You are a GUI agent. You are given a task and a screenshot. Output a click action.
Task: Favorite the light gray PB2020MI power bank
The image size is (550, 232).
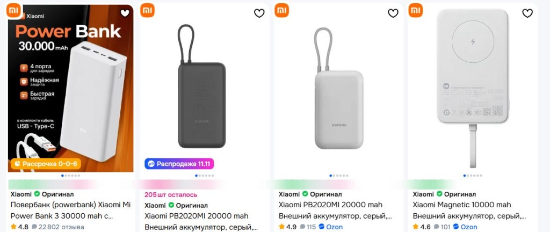[394, 13]
